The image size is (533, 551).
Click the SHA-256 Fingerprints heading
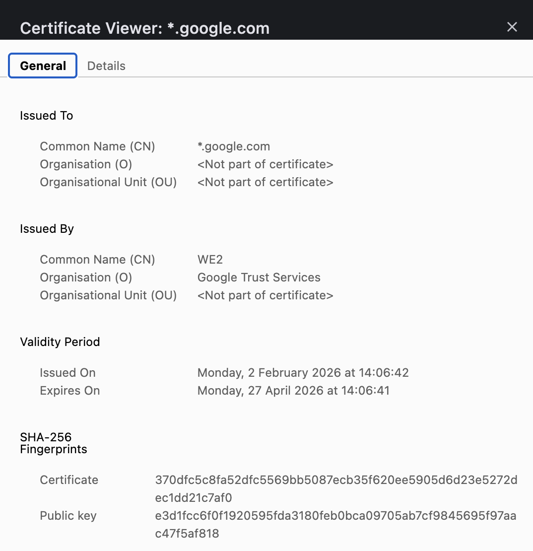[x=54, y=443]
